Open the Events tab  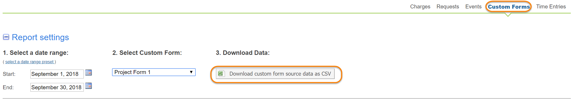pos(473,7)
